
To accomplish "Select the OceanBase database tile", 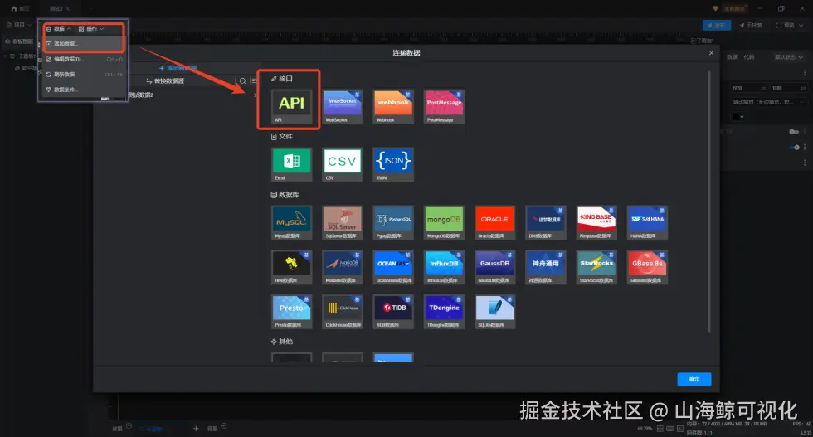I will click(393, 268).
